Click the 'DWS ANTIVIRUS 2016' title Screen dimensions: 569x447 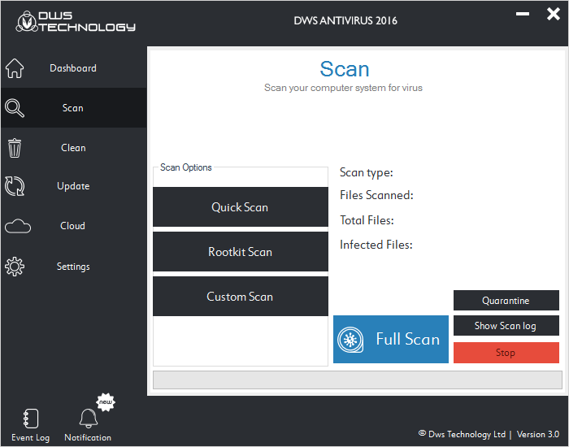(x=345, y=20)
